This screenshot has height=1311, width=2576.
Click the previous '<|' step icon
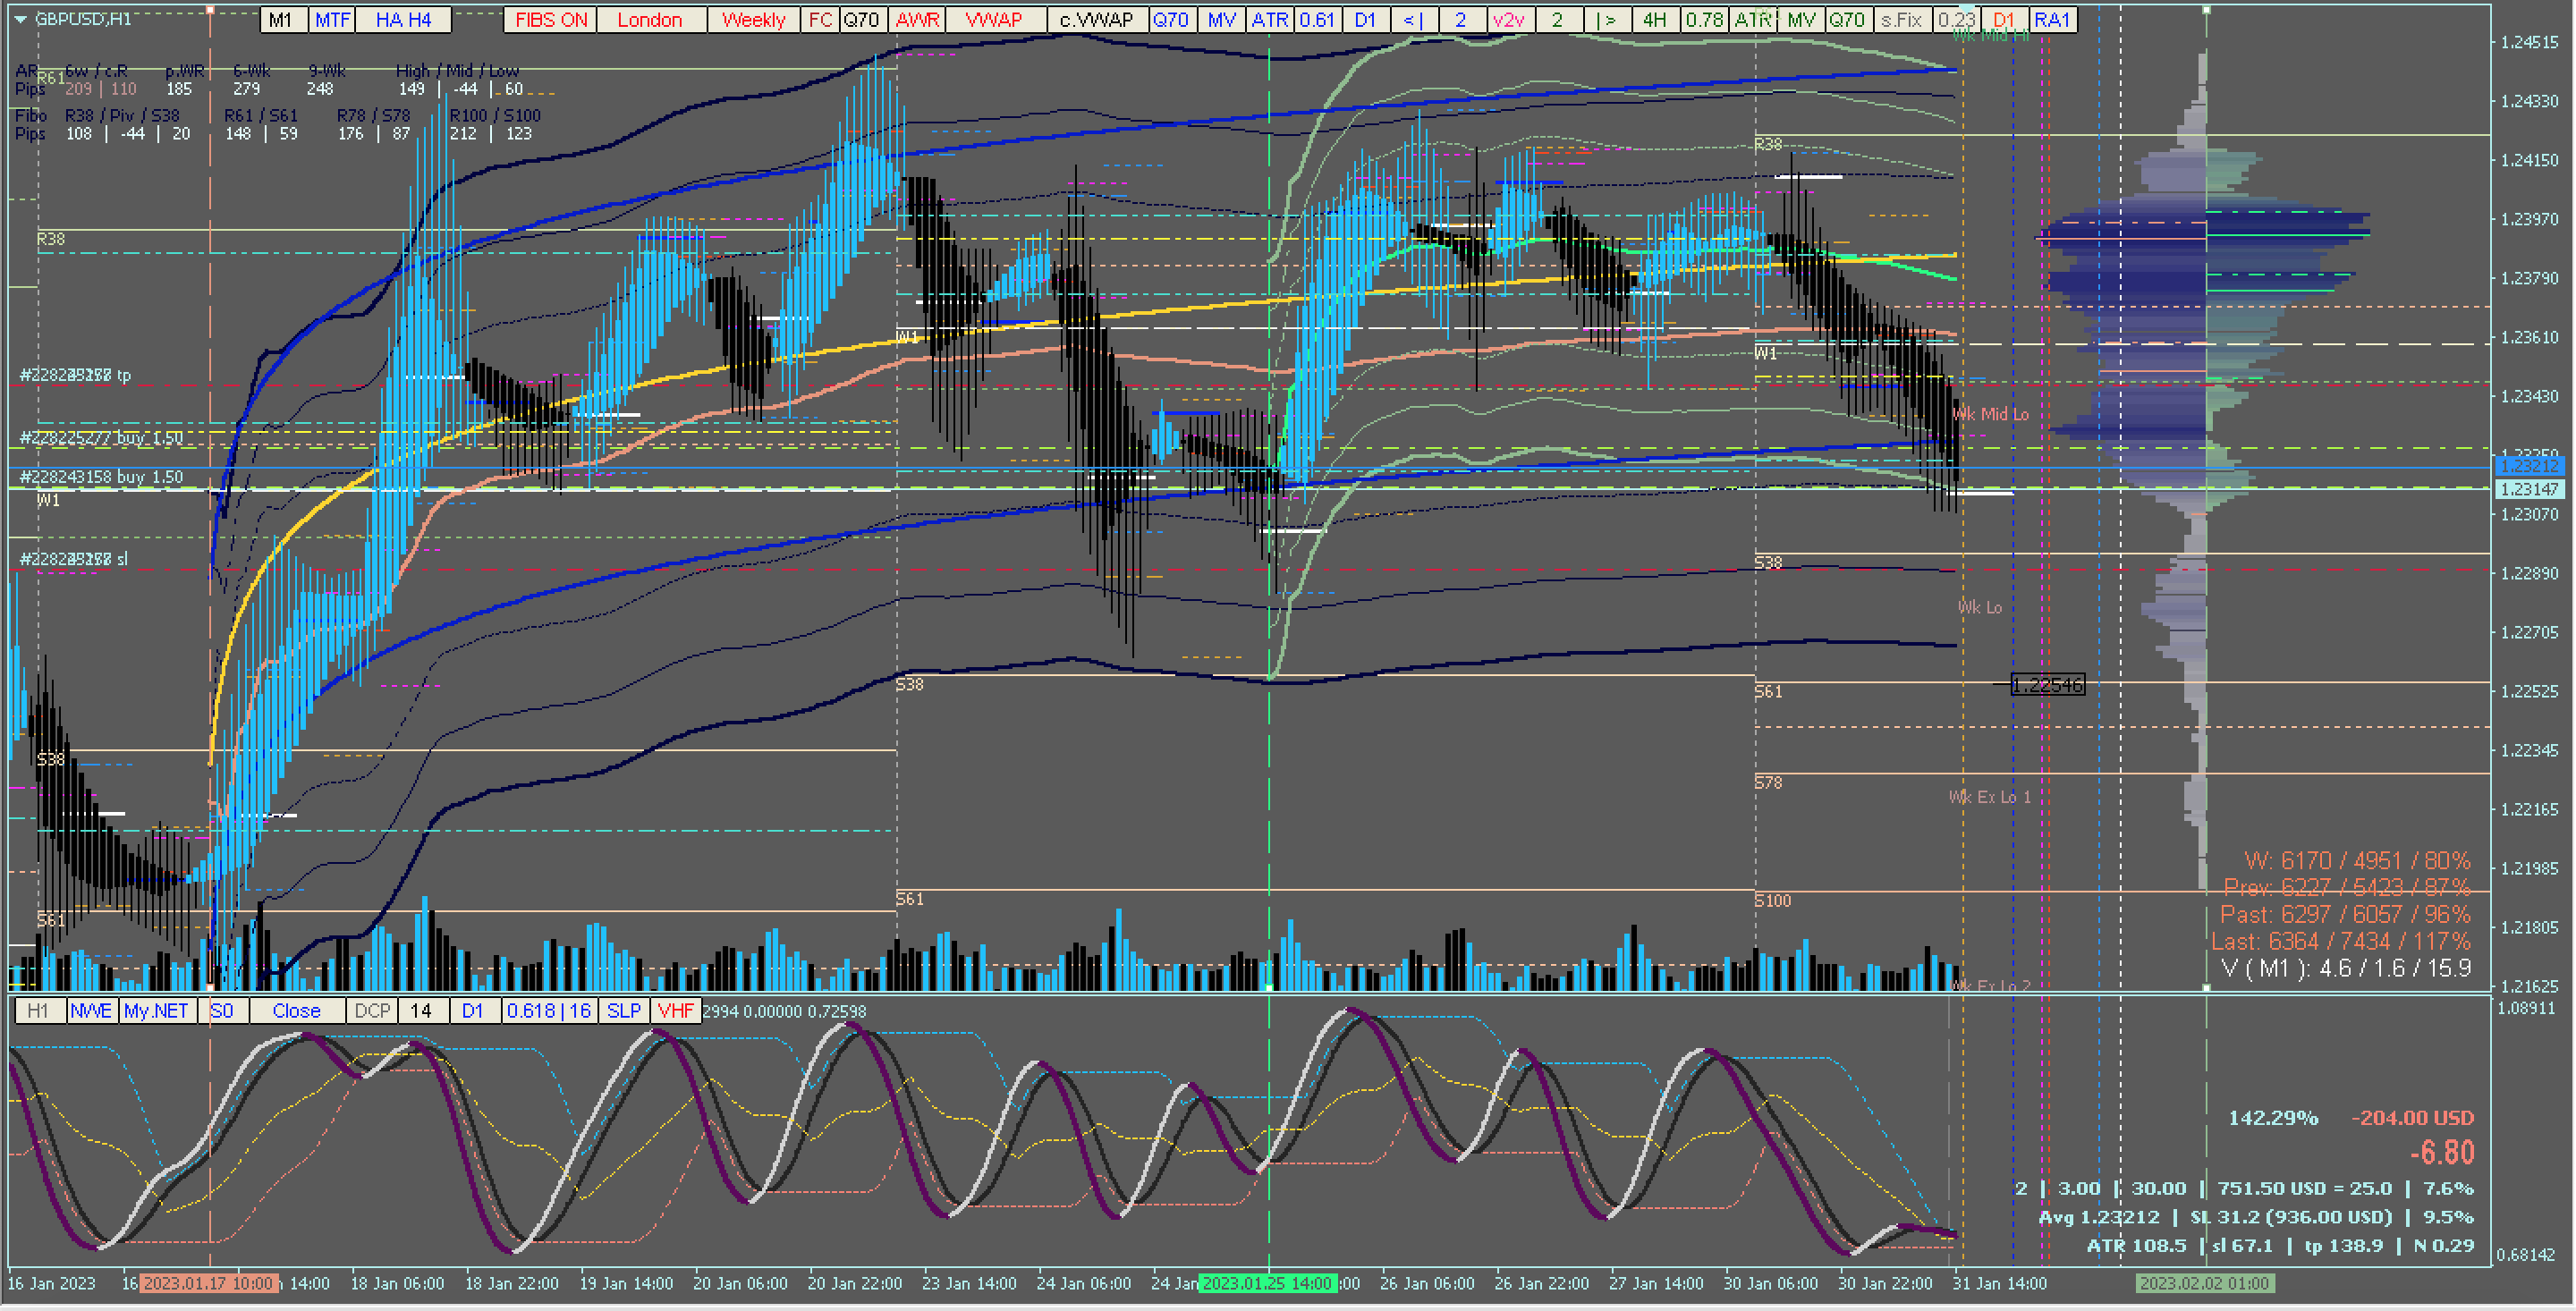tap(1413, 20)
